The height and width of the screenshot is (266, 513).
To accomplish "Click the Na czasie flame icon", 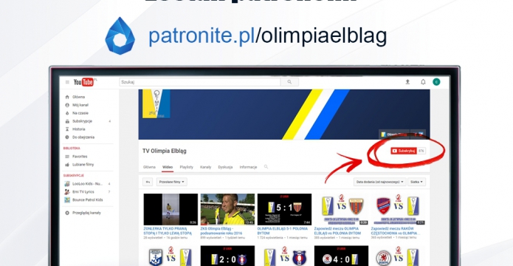I will 67,113.
